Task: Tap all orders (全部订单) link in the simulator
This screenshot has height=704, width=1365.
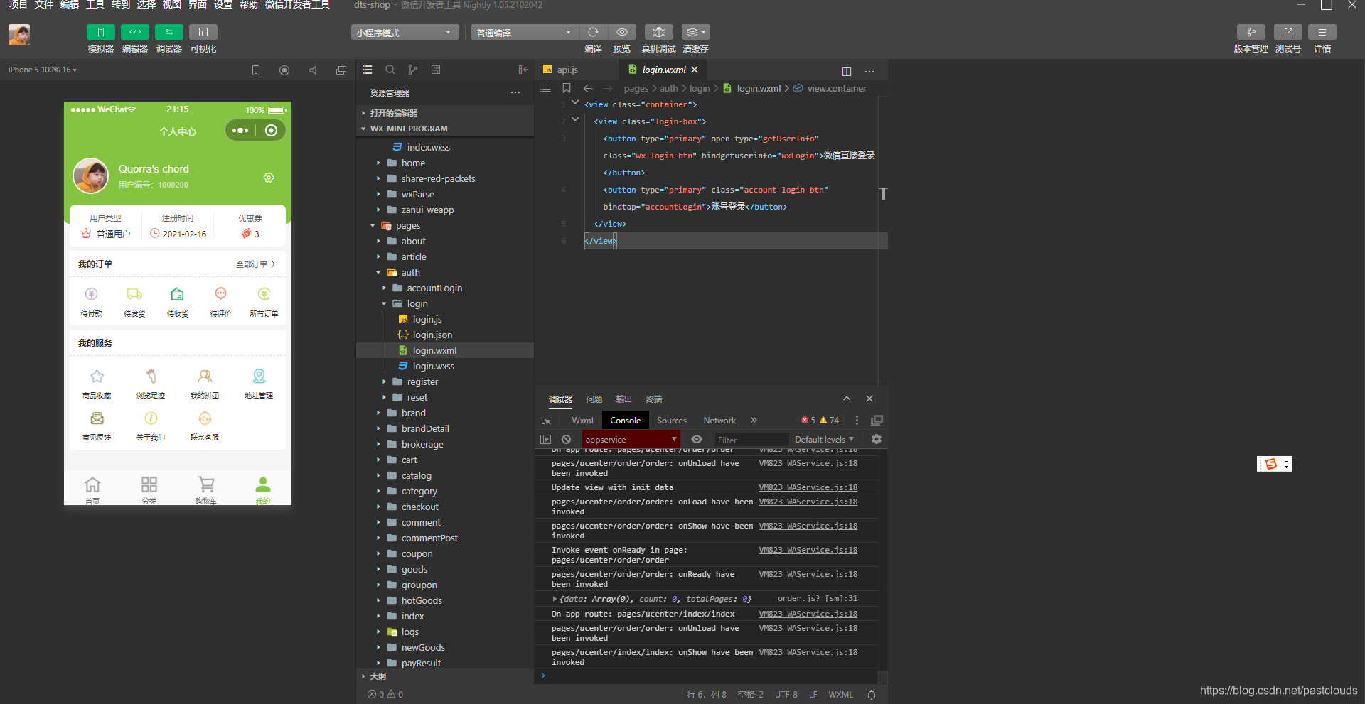Action: pyautogui.click(x=255, y=264)
